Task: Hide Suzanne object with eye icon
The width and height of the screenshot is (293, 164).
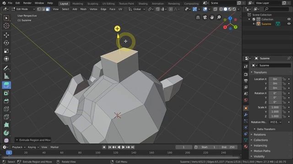Action: point(289,24)
